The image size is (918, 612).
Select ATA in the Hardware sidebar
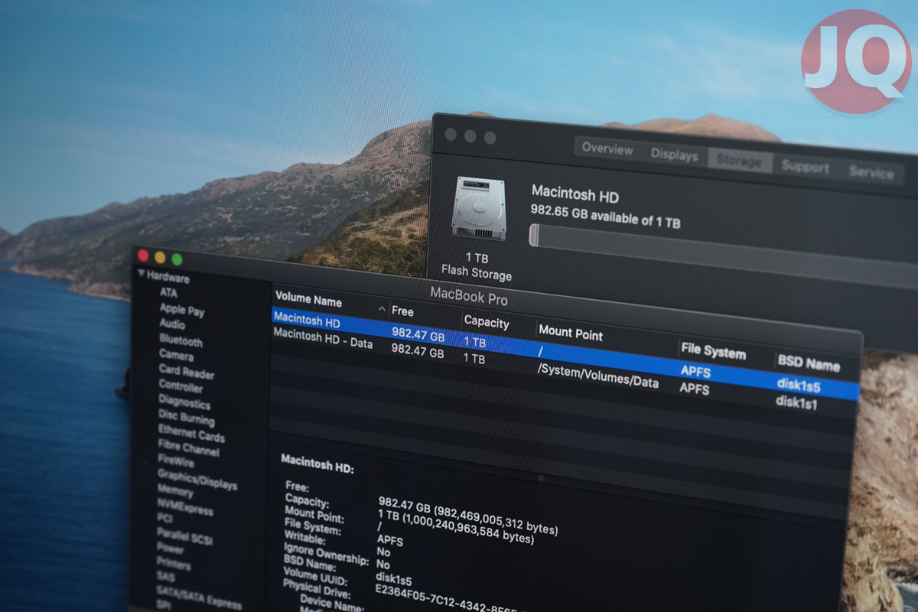pos(168,292)
